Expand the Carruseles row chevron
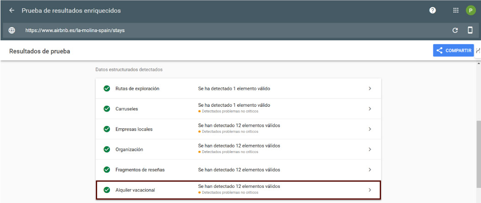The image size is (481, 203). tap(370, 109)
